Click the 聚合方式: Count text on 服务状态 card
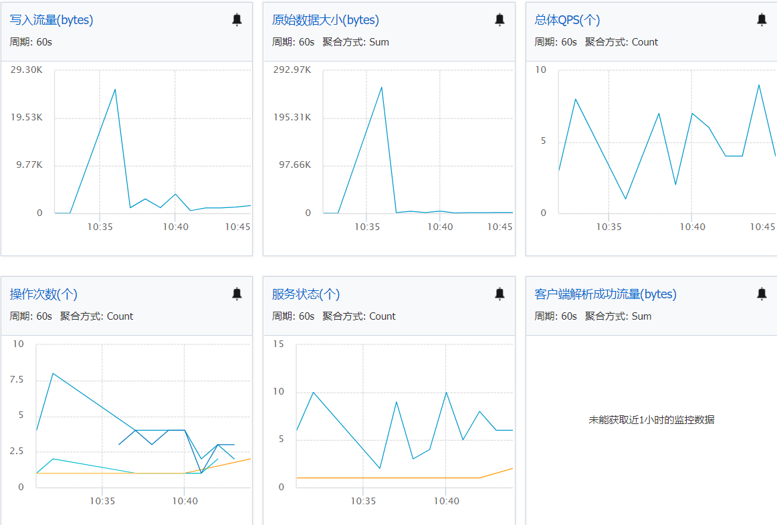The image size is (777, 525). click(x=359, y=316)
